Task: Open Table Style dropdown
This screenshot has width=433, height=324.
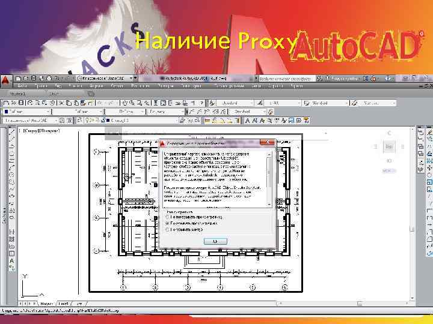Action: 330,103
